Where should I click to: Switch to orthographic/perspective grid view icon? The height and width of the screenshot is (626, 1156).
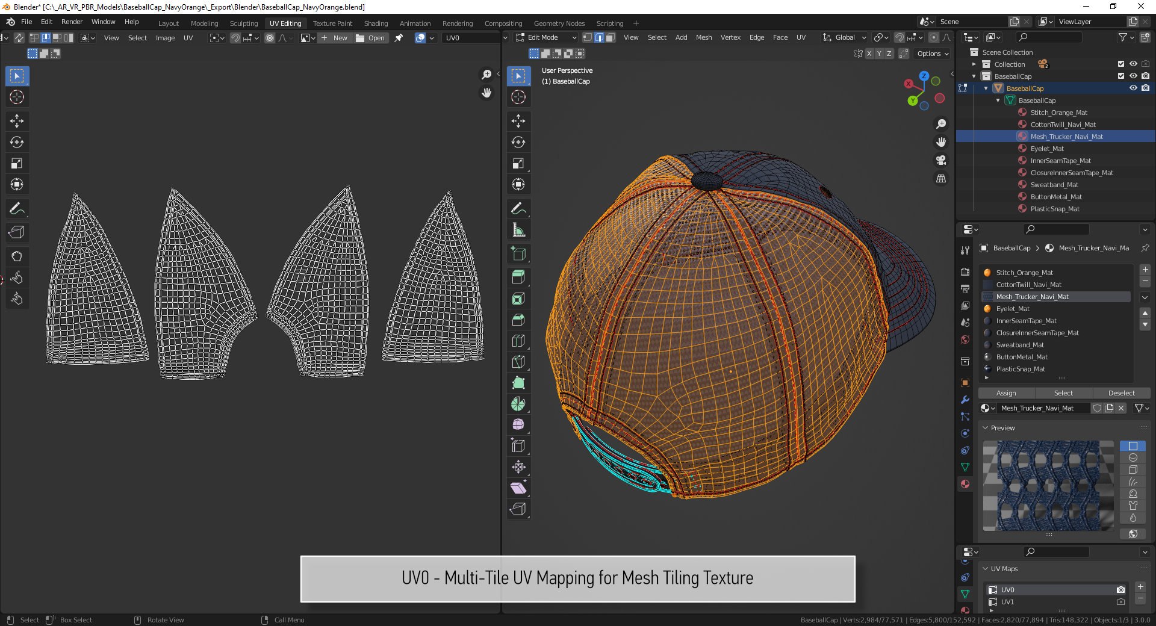click(941, 178)
